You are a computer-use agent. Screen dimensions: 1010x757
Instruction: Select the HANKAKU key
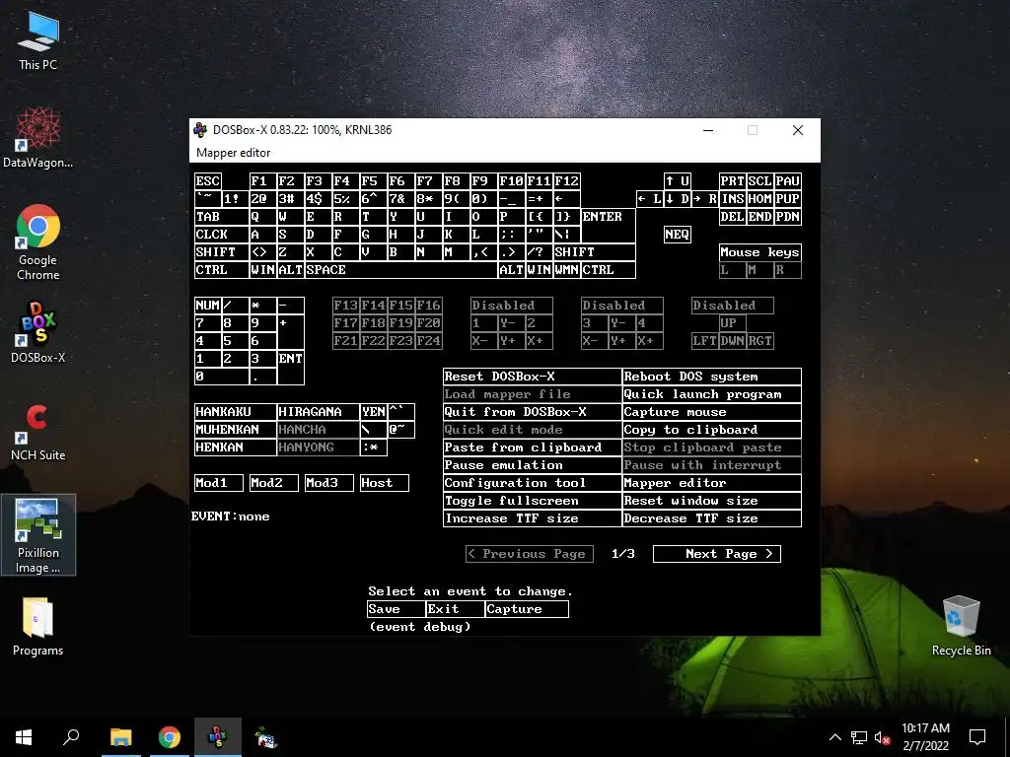coord(235,411)
